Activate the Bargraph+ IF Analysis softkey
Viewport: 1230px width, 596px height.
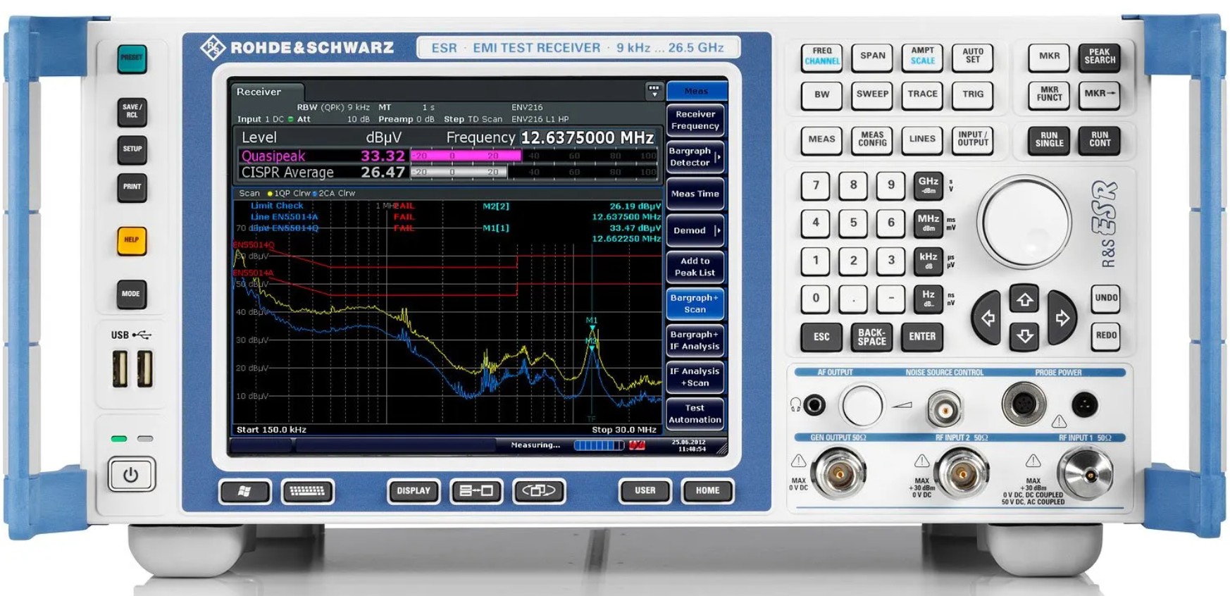(695, 340)
